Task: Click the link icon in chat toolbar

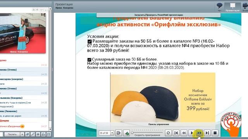Action: coord(33,134)
